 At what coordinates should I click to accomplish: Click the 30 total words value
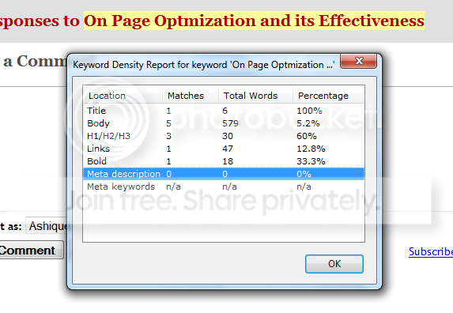228,136
